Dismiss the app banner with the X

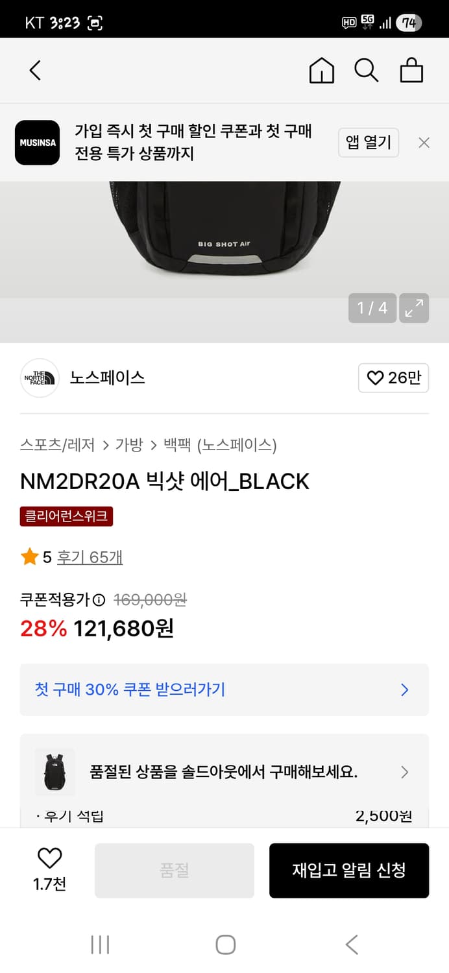(x=424, y=143)
